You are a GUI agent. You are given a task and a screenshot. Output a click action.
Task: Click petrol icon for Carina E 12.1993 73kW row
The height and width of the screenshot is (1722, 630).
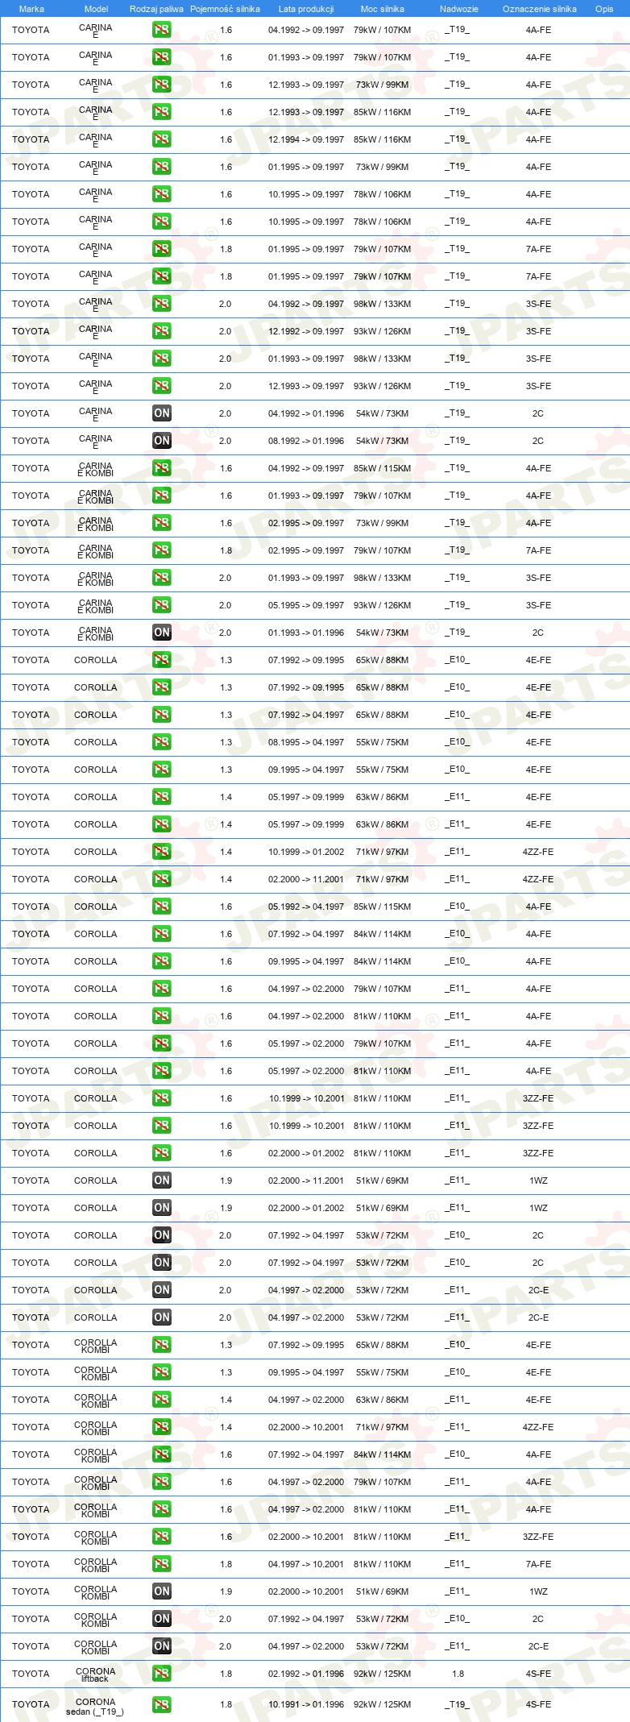pos(162,85)
